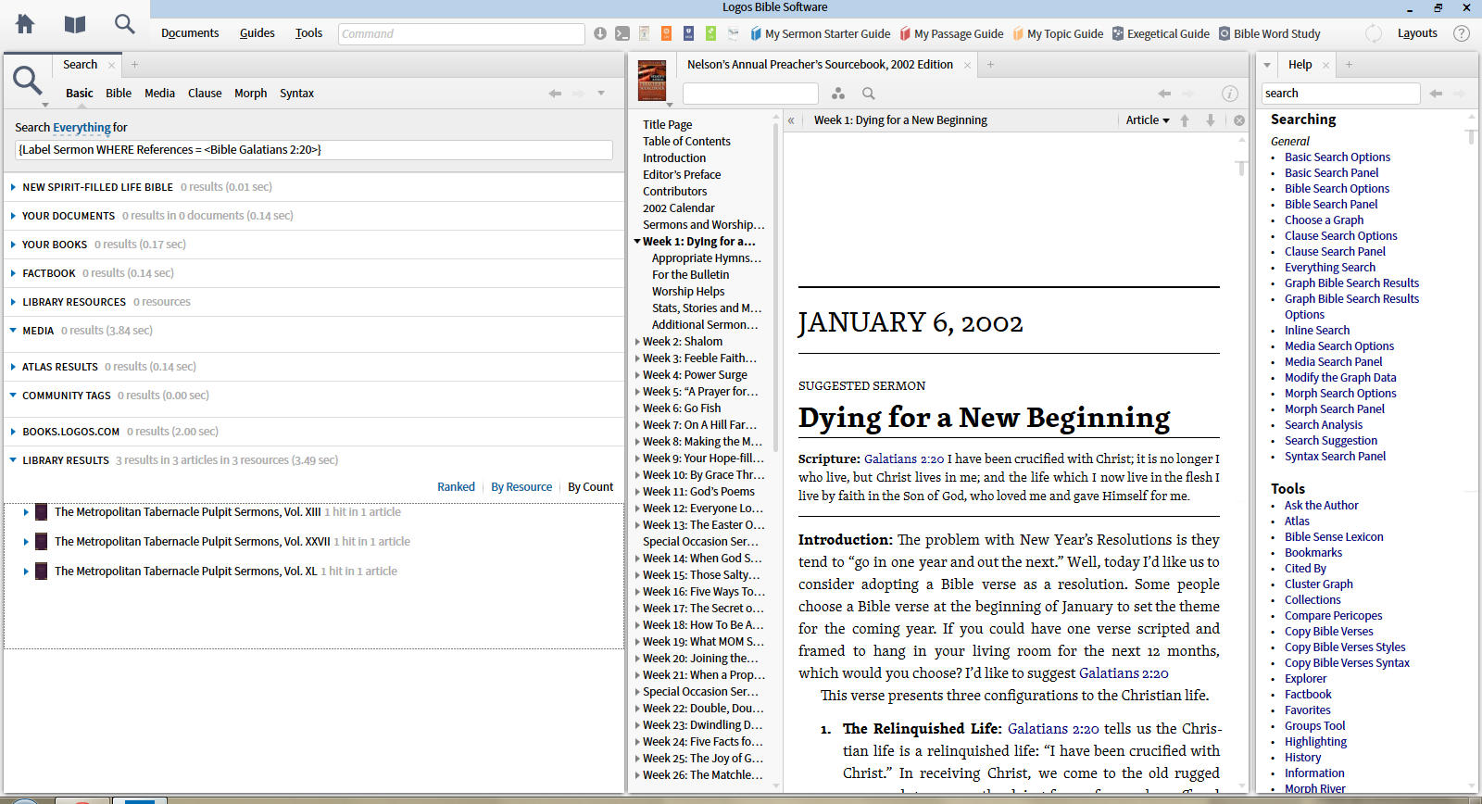Screen dimensions: 1482x804
Task: Go back in the Sourcebook panel history
Action: click(x=1164, y=94)
